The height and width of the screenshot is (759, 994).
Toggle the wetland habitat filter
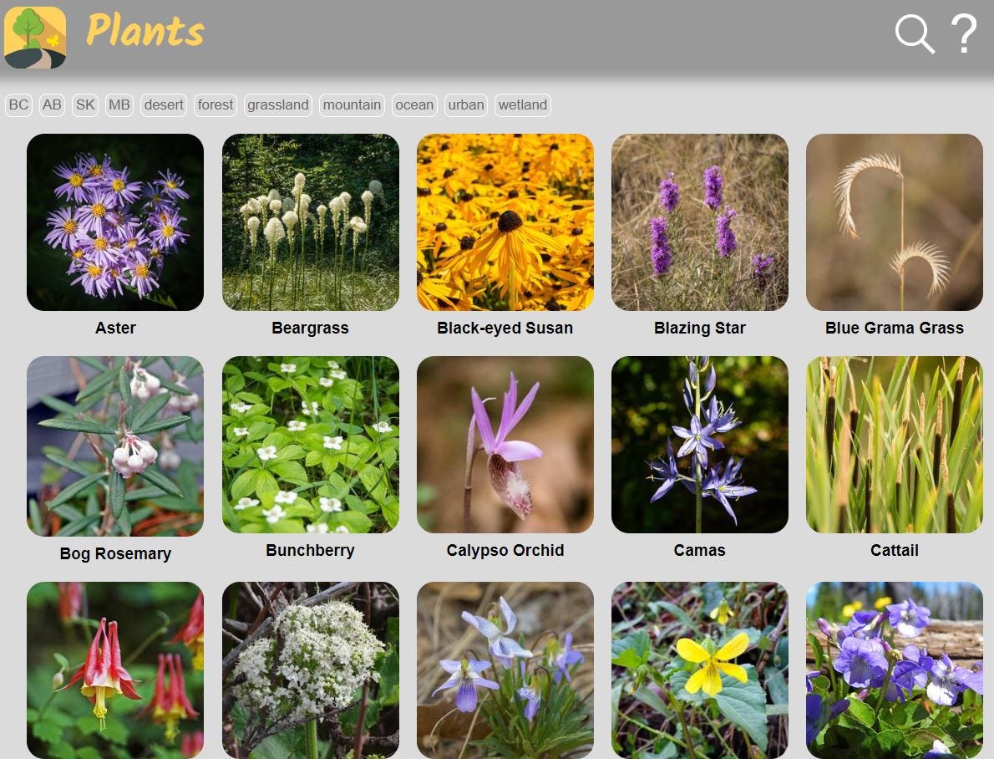[x=522, y=104]
